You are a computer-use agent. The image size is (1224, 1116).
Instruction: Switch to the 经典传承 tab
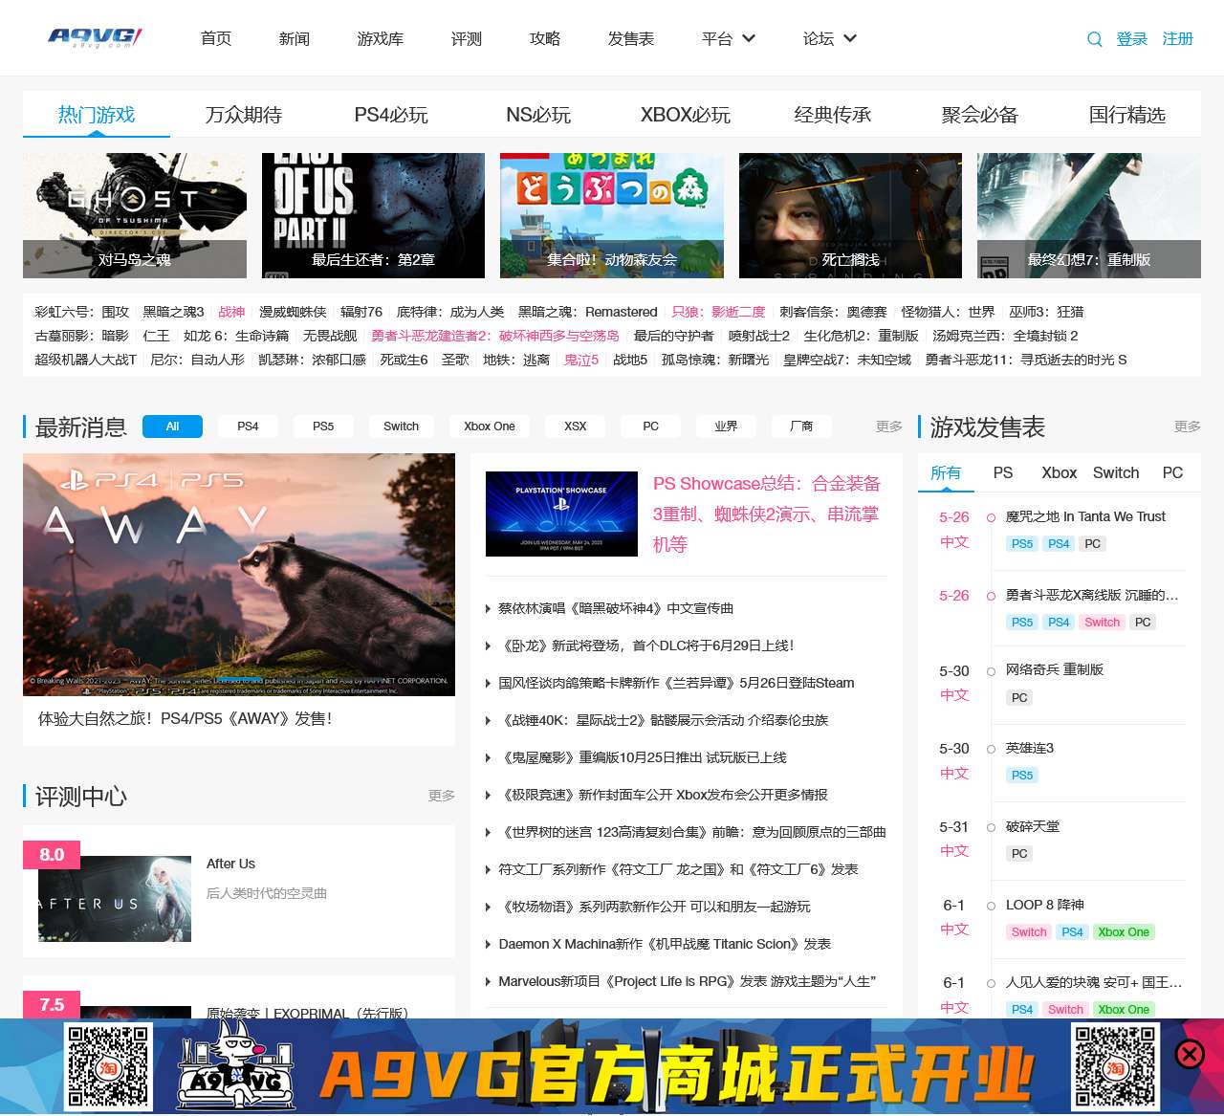(x=833, y=115)
